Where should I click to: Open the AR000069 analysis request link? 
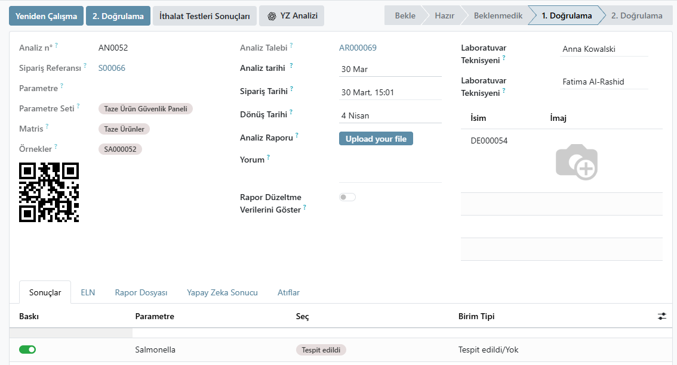pyautogui.click(x=358, y=48)
